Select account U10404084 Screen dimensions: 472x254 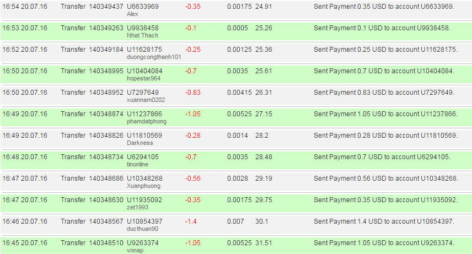click(x=144, y=71)
